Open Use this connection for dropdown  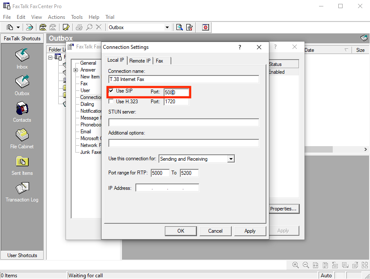[231, 159]
